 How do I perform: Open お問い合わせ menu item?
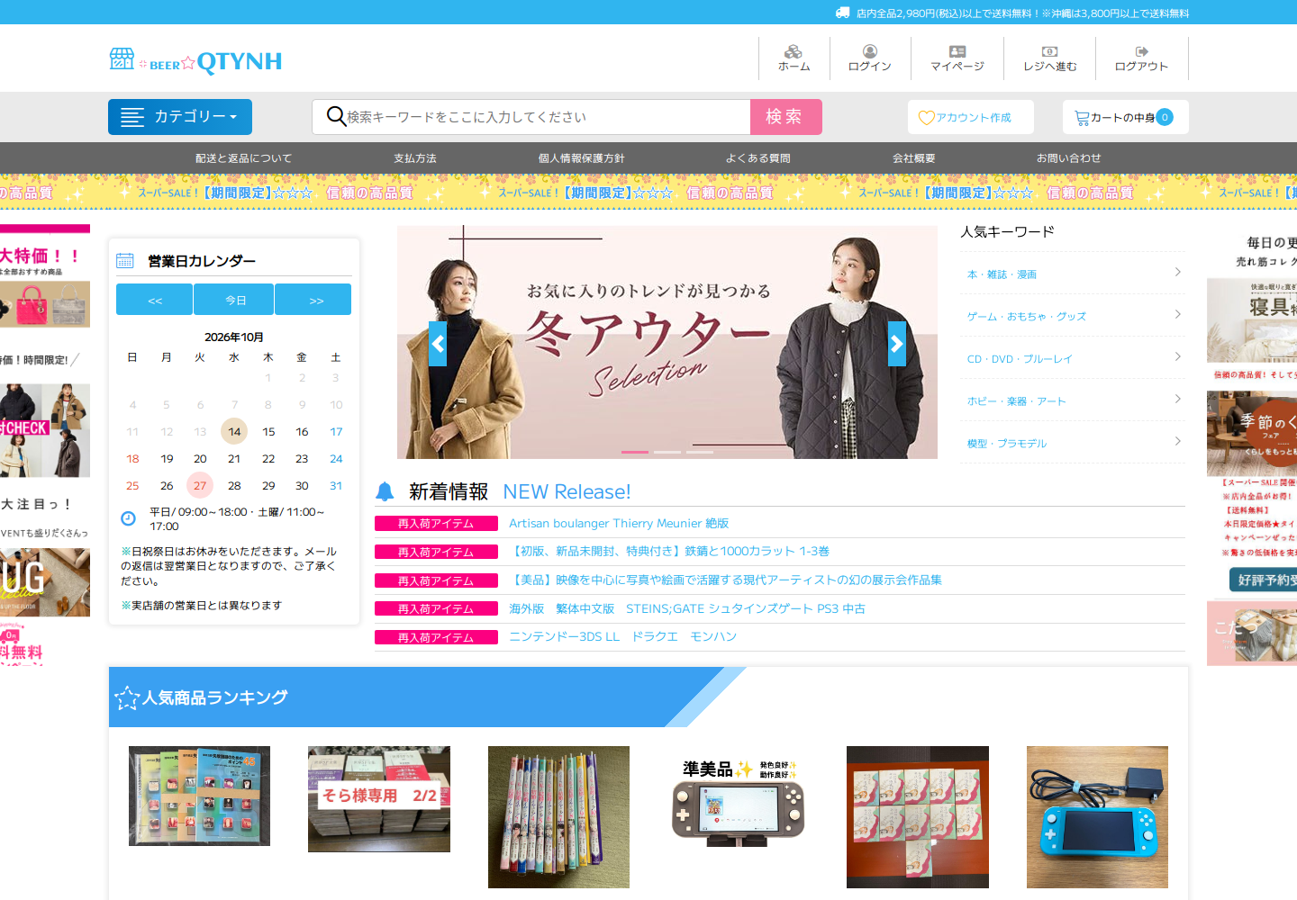[x=1069, y=158]
